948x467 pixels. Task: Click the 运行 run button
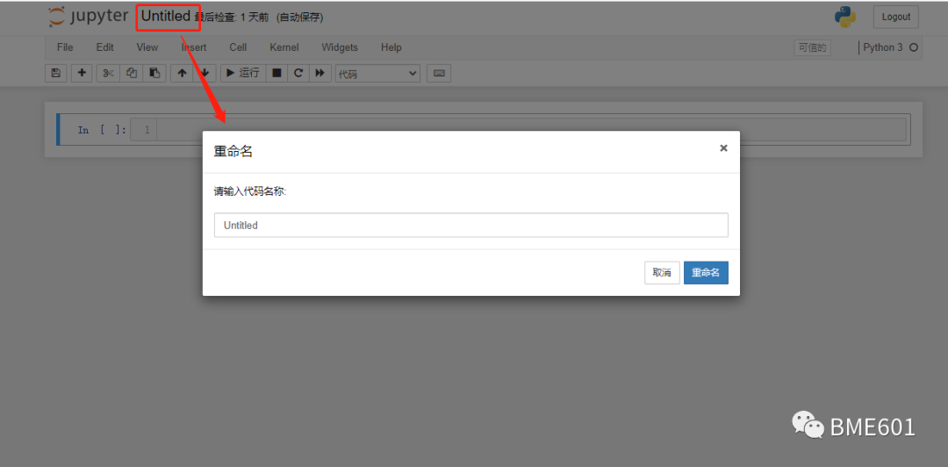tap(243, 73)
